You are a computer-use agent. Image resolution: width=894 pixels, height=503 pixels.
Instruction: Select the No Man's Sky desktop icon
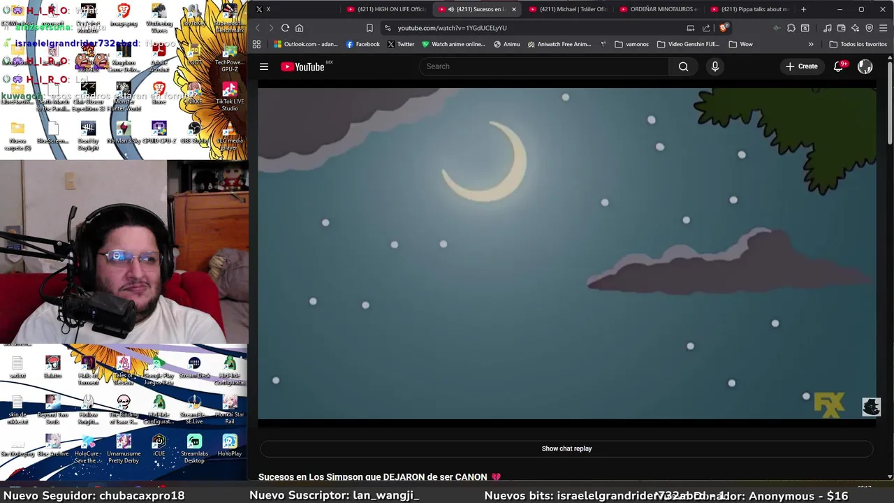[x=123, y=132]
